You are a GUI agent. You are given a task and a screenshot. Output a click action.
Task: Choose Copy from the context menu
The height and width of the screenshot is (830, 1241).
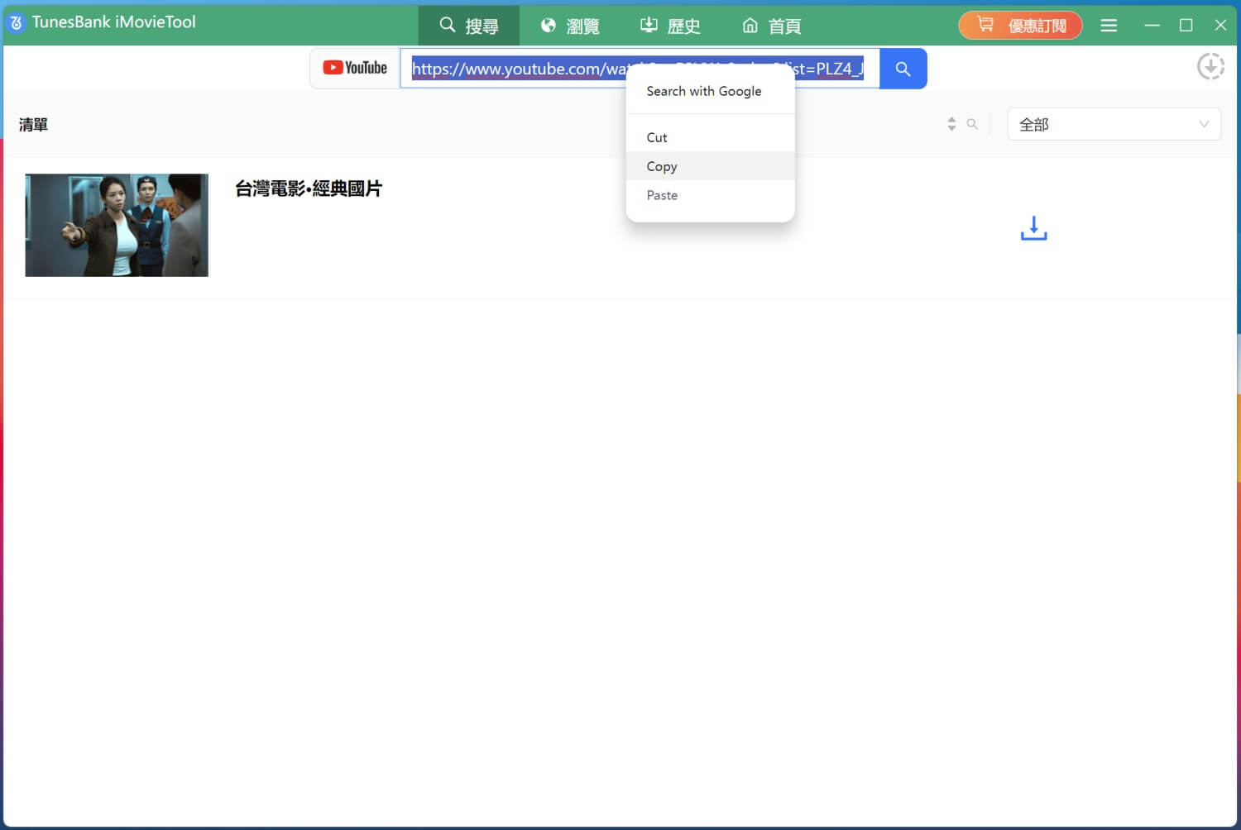pyautogui.click(x=661, y=166)
